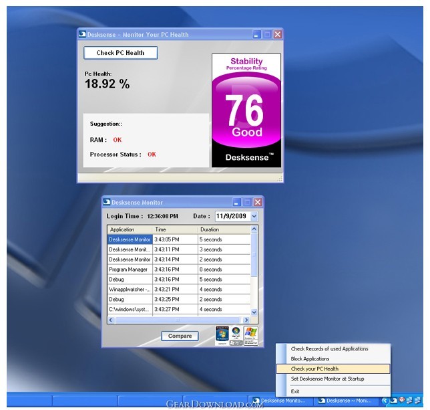Close the Desksense Monitor window
This screenshot has height=410, width=430.
tap(258, 203)
